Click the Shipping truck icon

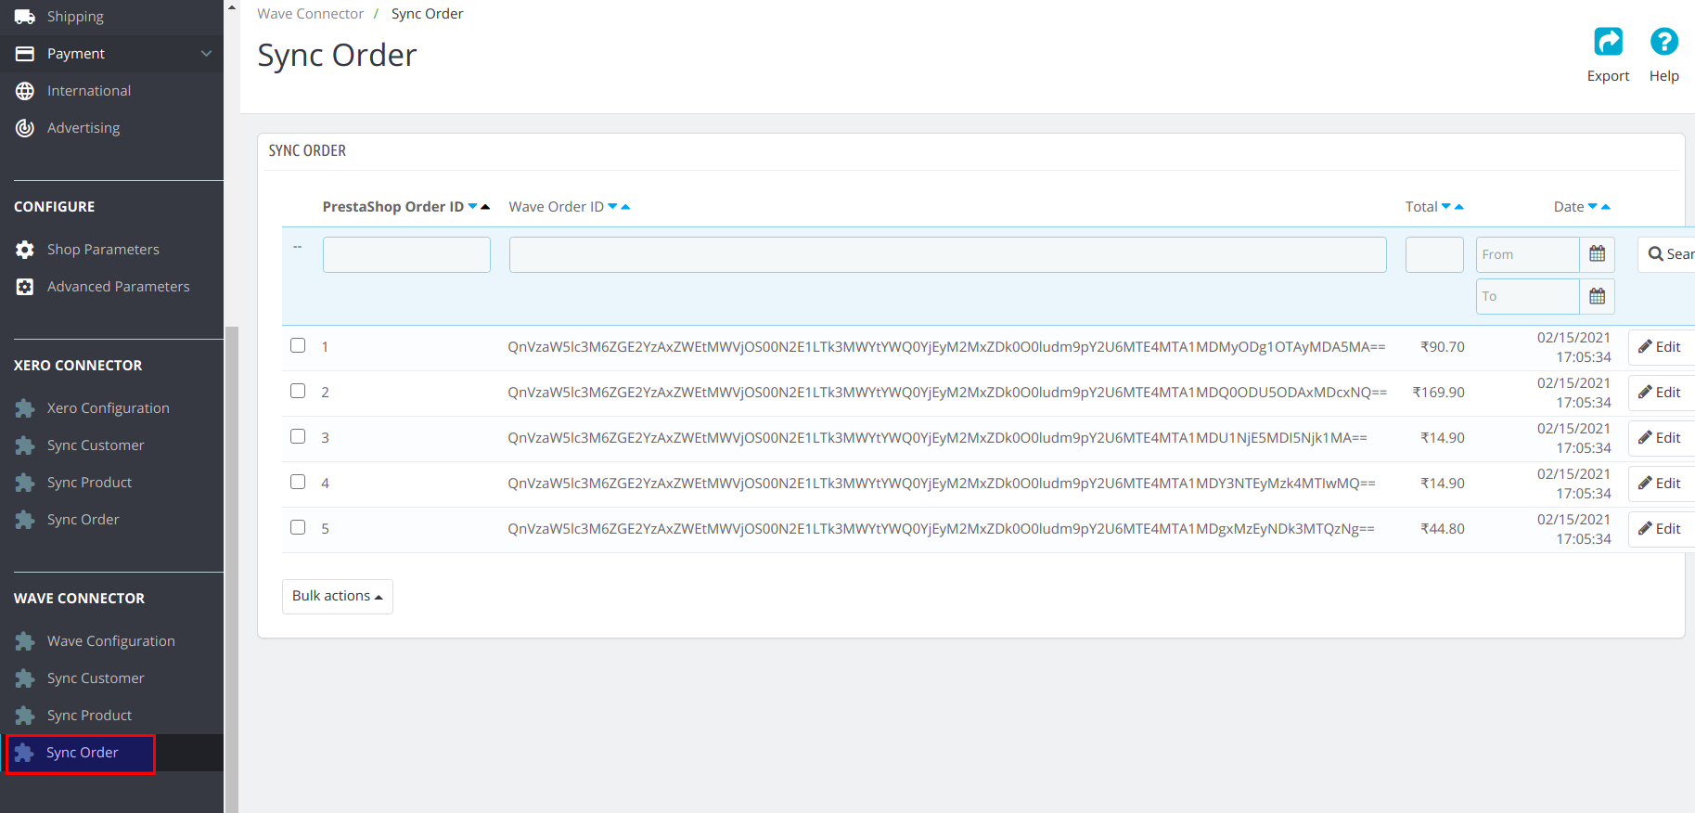(25, 17)
